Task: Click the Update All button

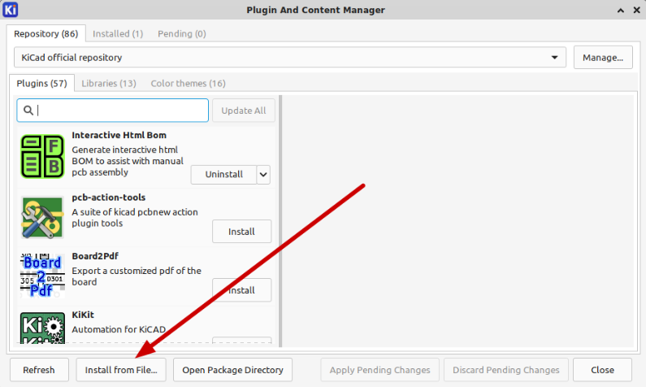Action: [244, 111]
